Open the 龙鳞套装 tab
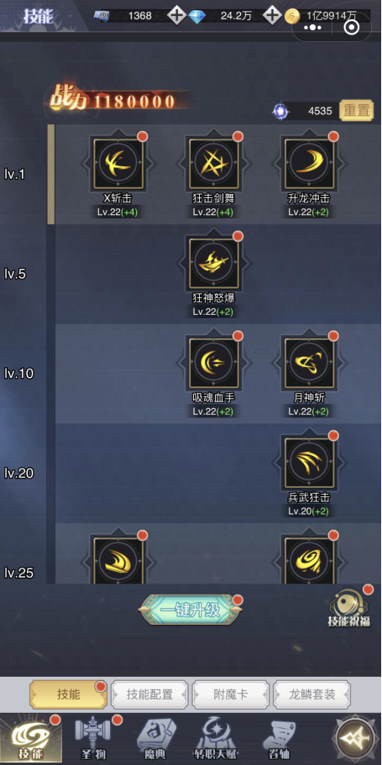Screen dimensions: 382x765 [312, 694]
